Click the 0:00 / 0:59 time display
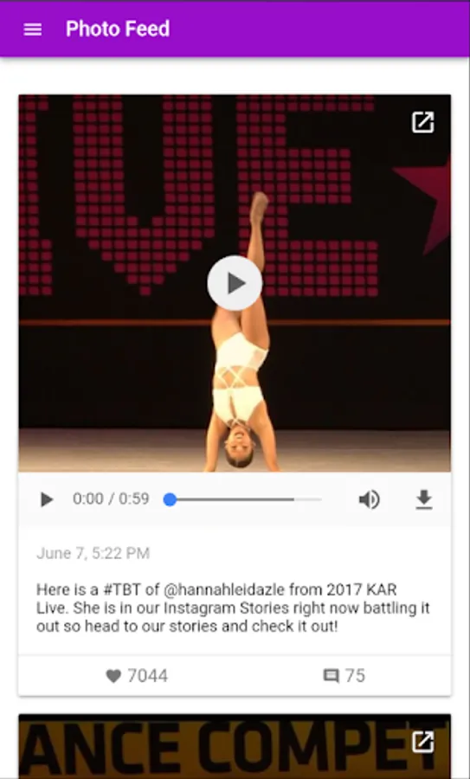Viewport: 470px width, 779px height. pyautogui.click(x=111, y=499)
